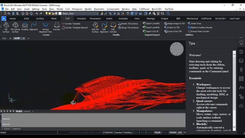
Task: Create a TIN Surface
Action: point(6,28)
